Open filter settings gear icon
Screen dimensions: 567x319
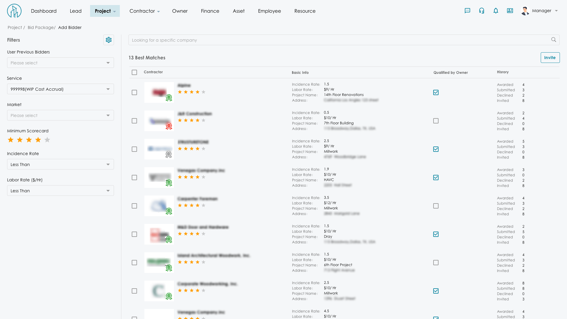coord(109,40)
